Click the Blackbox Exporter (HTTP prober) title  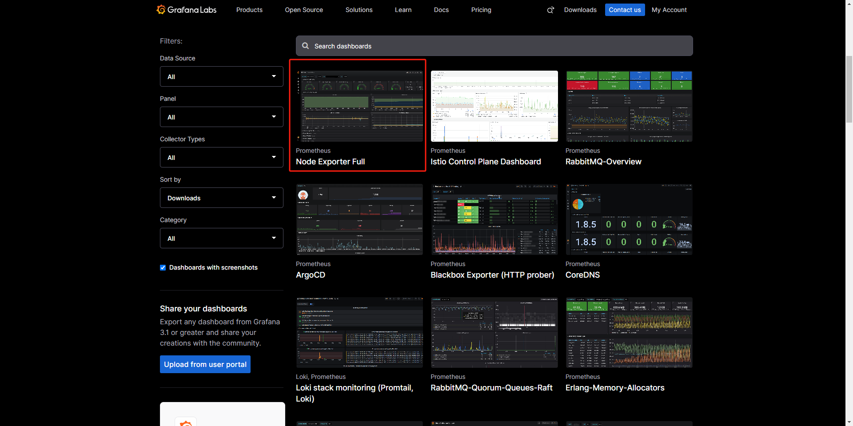[x=492, y=275]
